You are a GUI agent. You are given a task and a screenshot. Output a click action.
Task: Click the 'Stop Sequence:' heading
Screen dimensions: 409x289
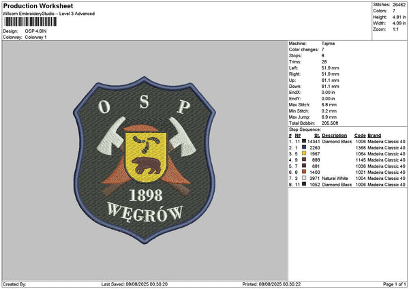click(x=305, y=130)
